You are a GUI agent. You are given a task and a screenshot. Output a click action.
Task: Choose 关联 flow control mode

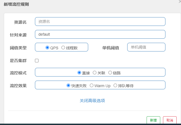(94, 73)
